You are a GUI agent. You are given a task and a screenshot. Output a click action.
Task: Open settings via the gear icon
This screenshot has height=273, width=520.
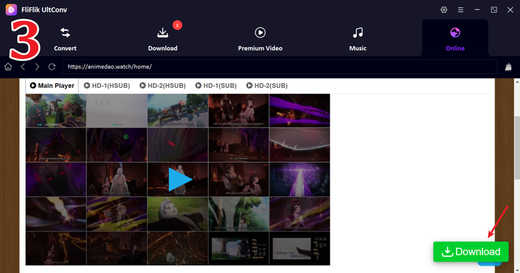tap(444, 10)
